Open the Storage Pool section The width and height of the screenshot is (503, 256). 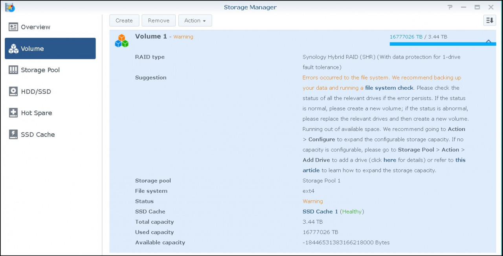click(41, 70)
